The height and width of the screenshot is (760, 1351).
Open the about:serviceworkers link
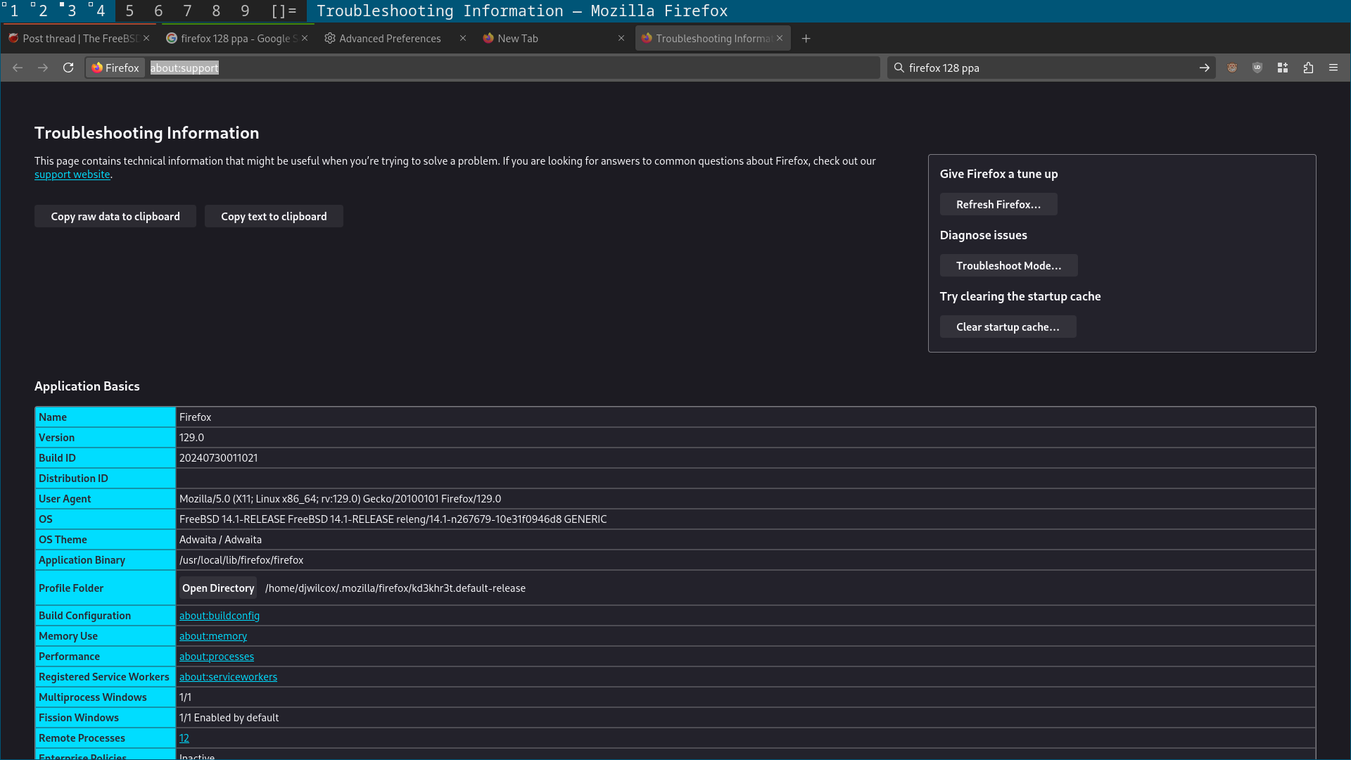coord(228,677)
